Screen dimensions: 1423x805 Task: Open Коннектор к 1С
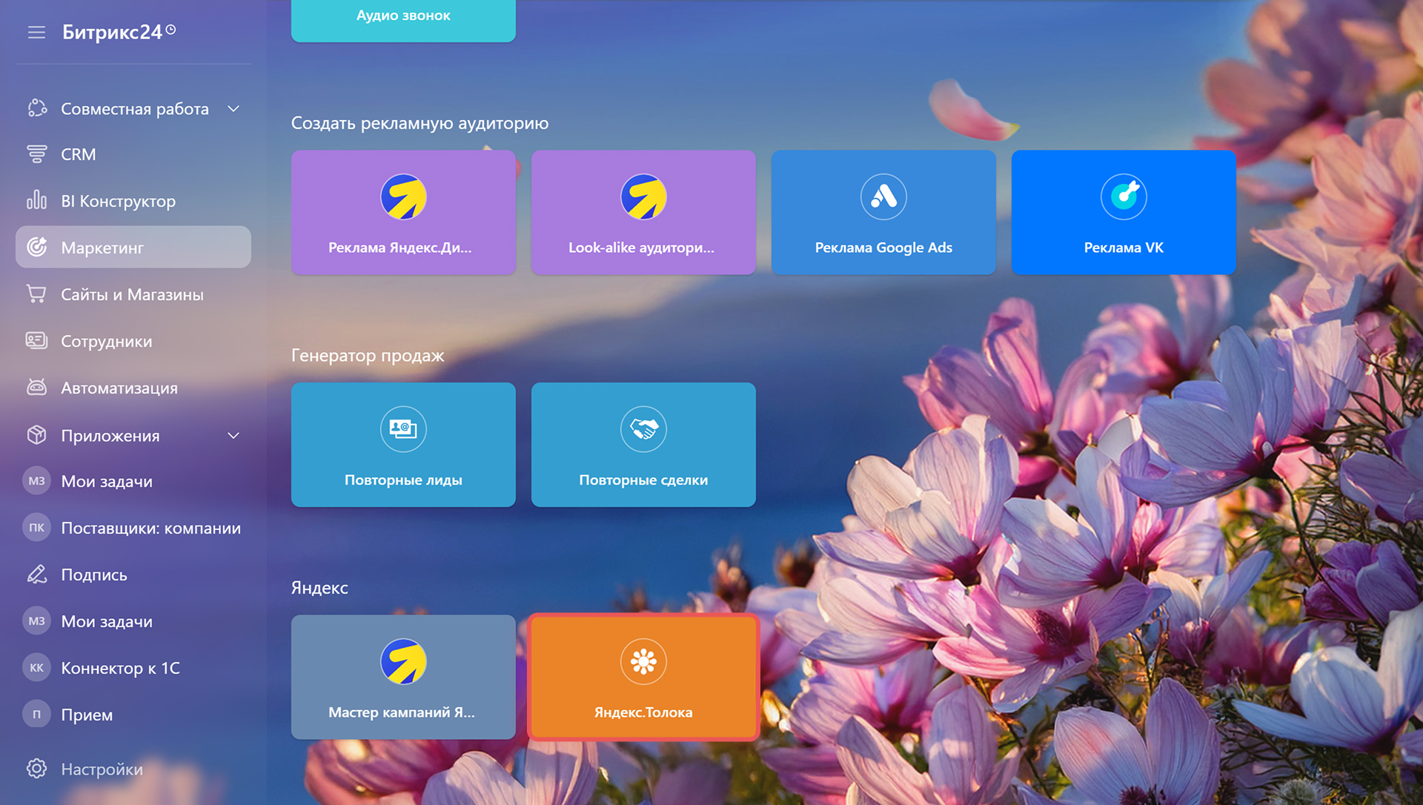pos(121,668)
